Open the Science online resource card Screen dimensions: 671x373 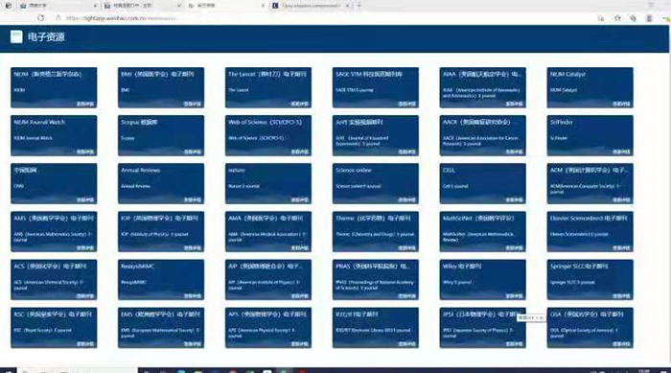pos(376,183)
